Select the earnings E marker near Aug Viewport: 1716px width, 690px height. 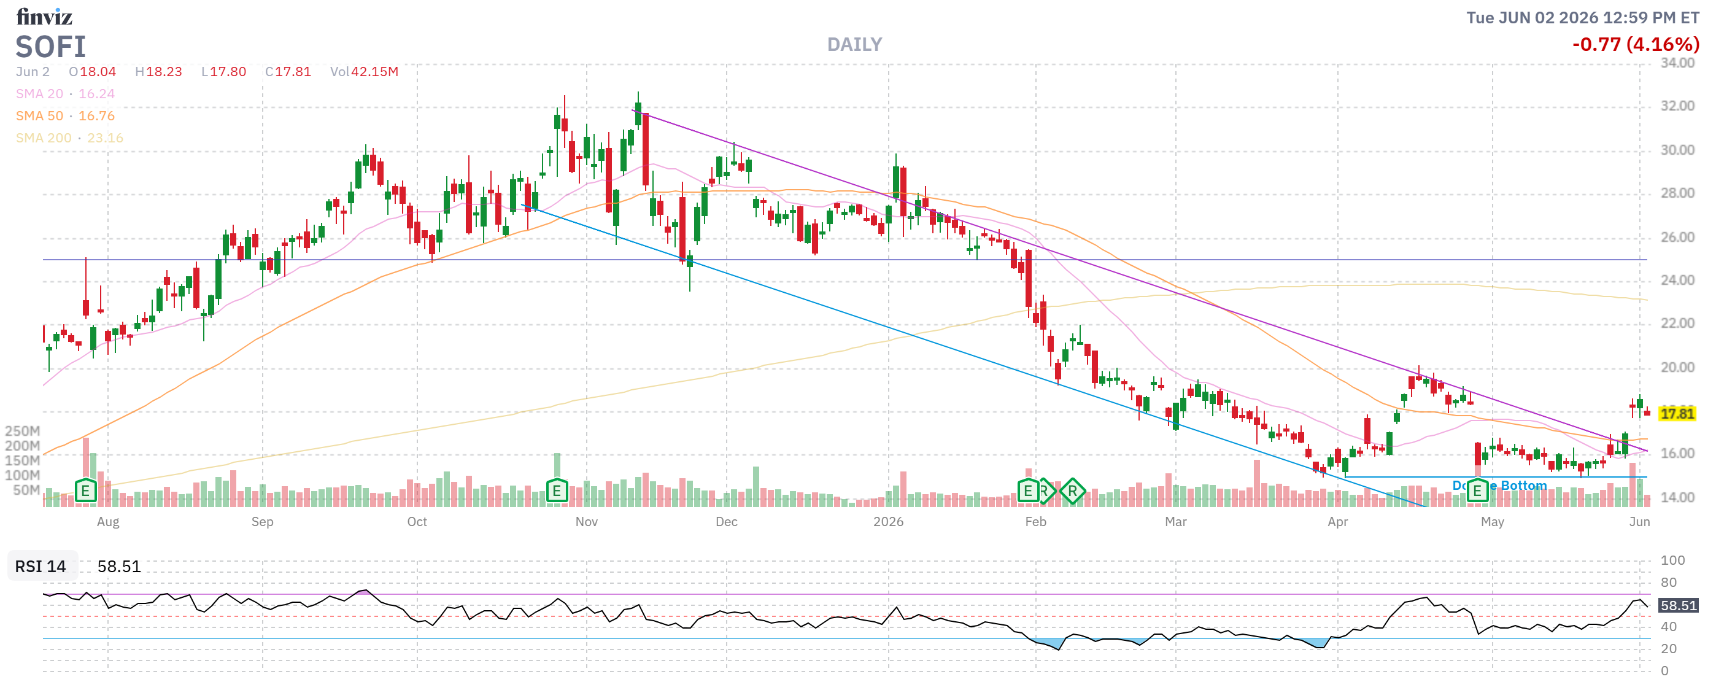coord(85,492)
